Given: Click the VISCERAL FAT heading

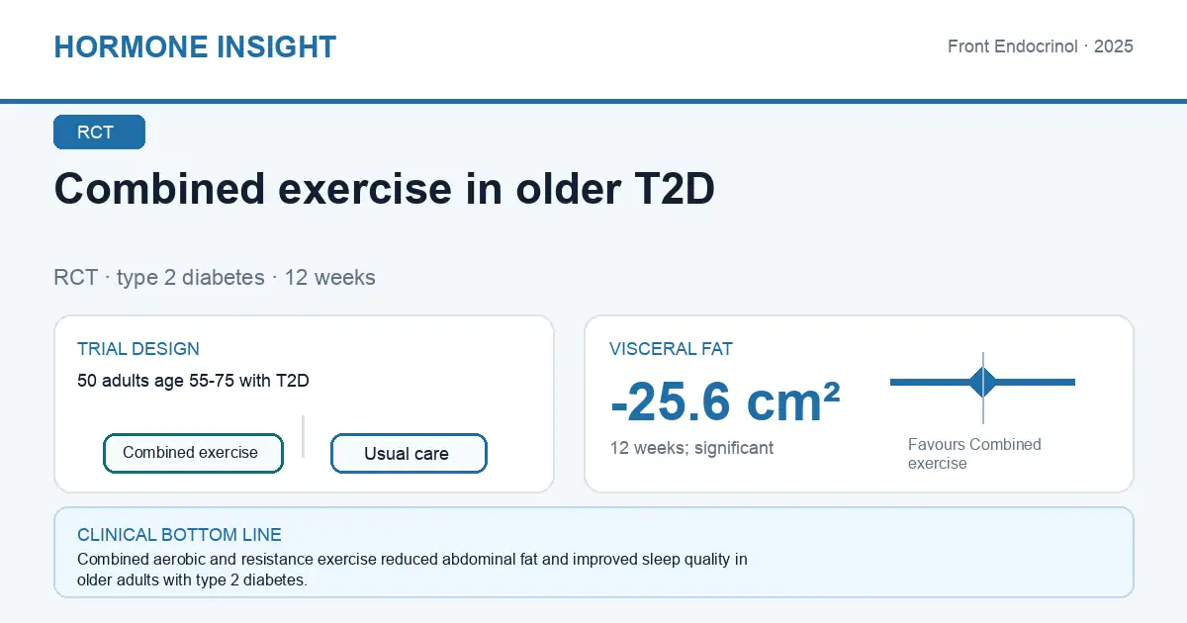Looking at the screenshot, I should [671, 349].
